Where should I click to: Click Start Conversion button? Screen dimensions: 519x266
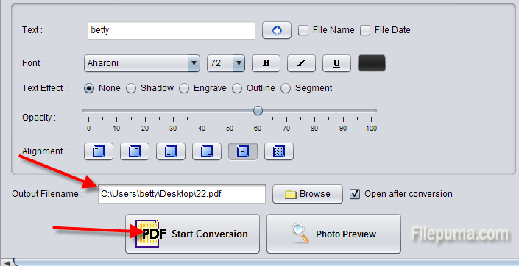click(192, 234)
